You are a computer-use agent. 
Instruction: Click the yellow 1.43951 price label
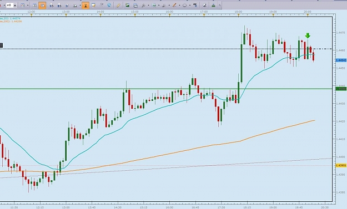tap(341, 165)
